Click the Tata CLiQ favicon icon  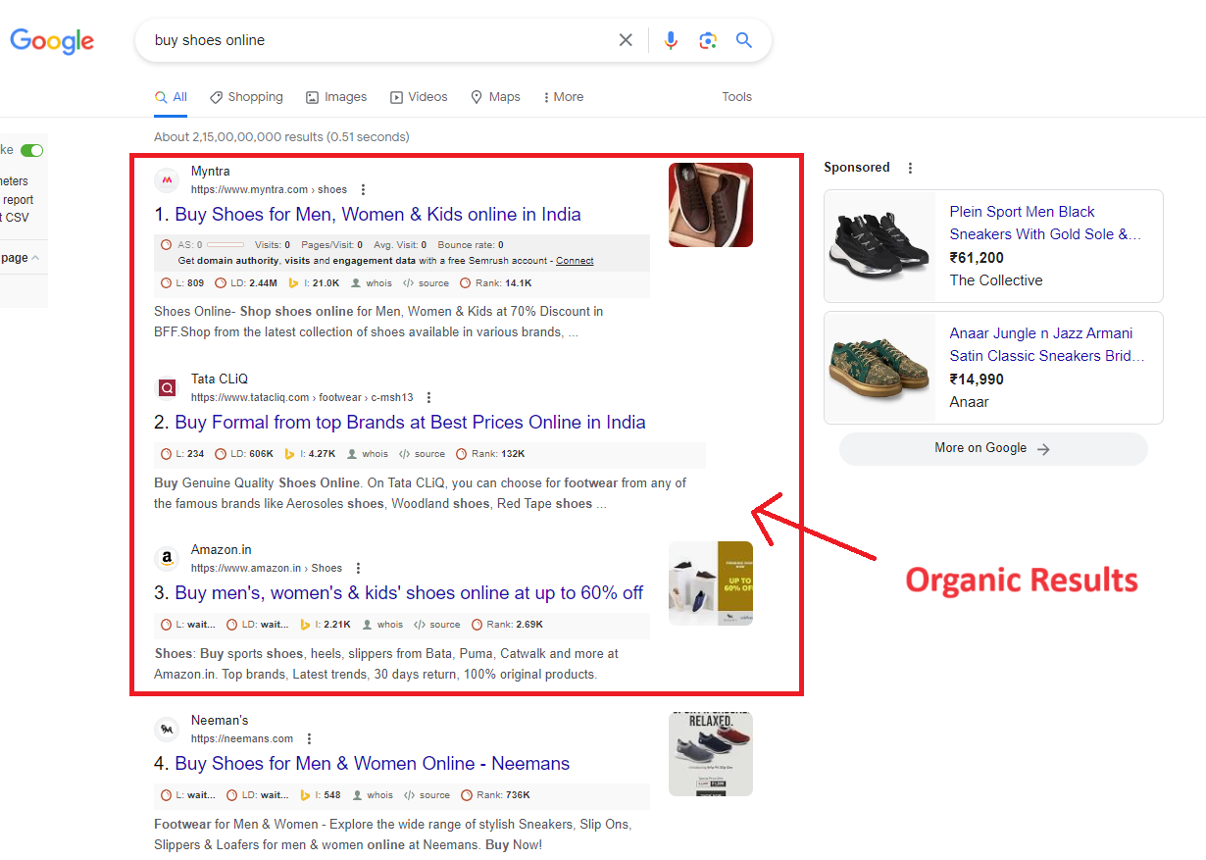click(167, 388)
